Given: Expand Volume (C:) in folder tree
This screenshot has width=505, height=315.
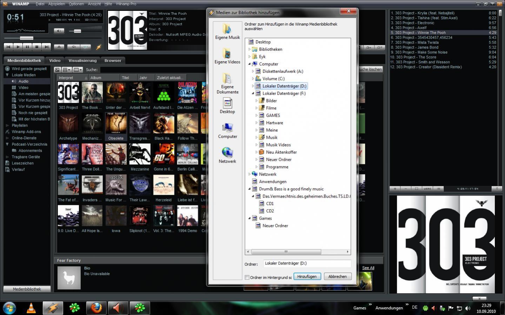Looking at the screenshot, I should 253,79.
